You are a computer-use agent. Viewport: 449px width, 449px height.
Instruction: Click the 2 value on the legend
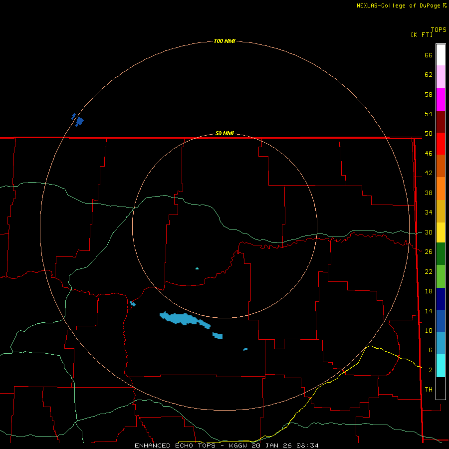point(431,370)
